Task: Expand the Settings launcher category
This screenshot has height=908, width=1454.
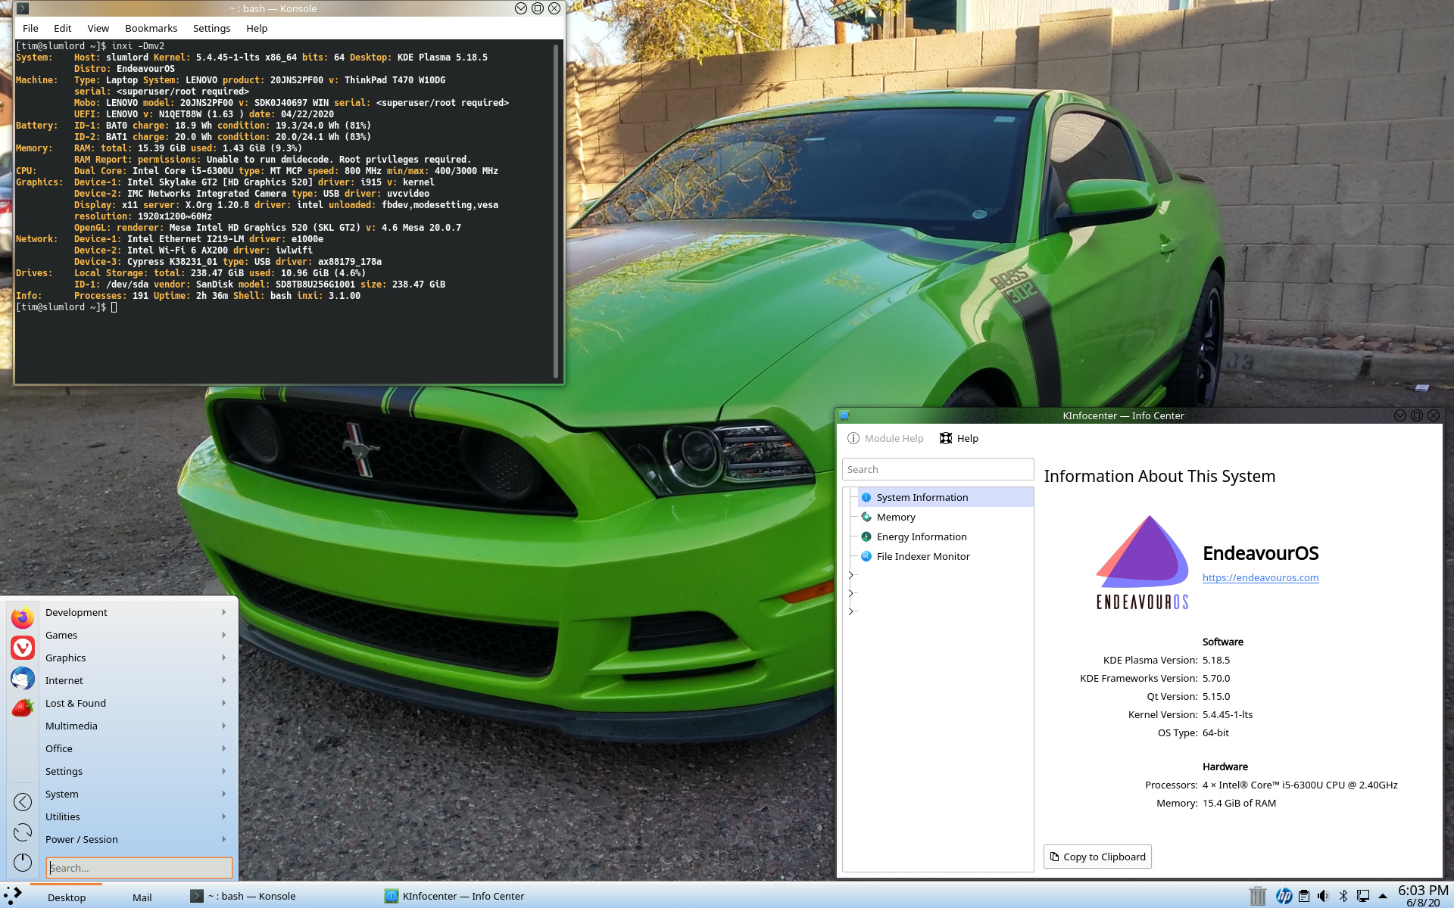Action: (136, 771)
